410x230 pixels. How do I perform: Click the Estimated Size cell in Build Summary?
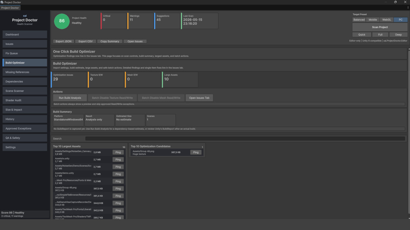130,120
